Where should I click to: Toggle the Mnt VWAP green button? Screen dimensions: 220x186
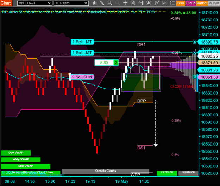[26, 166]
